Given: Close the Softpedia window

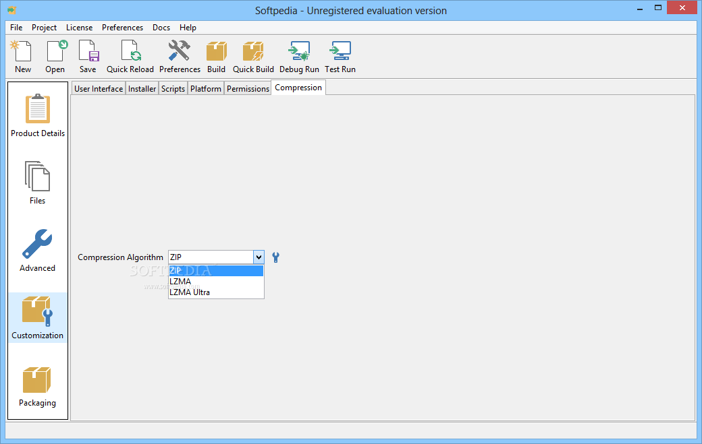Looking at the screenshot, I should tap(682, 7).
